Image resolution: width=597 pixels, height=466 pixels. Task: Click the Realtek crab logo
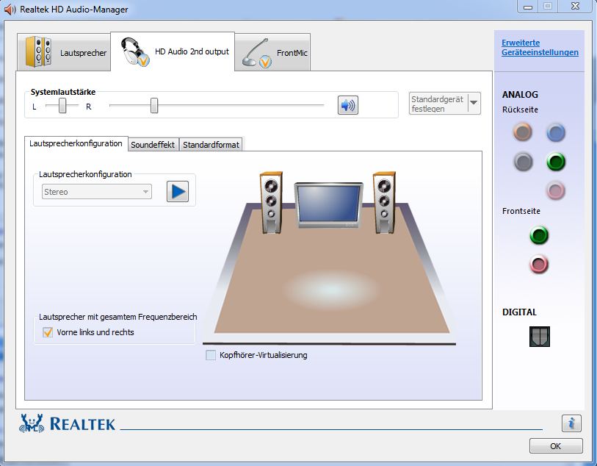coord(32,423)
